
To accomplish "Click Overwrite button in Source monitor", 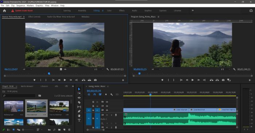I will (x=89, y=80).
